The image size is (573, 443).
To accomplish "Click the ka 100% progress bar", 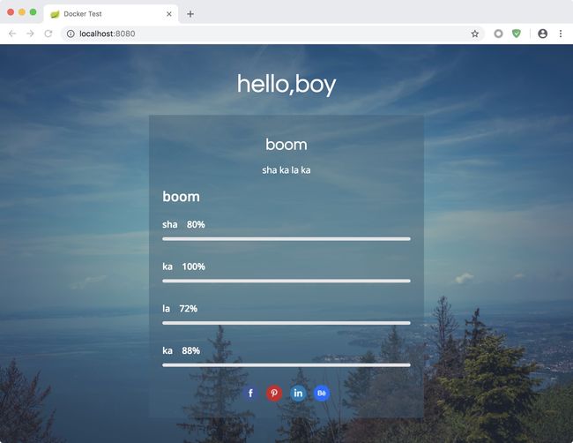I will pos(286,281).
